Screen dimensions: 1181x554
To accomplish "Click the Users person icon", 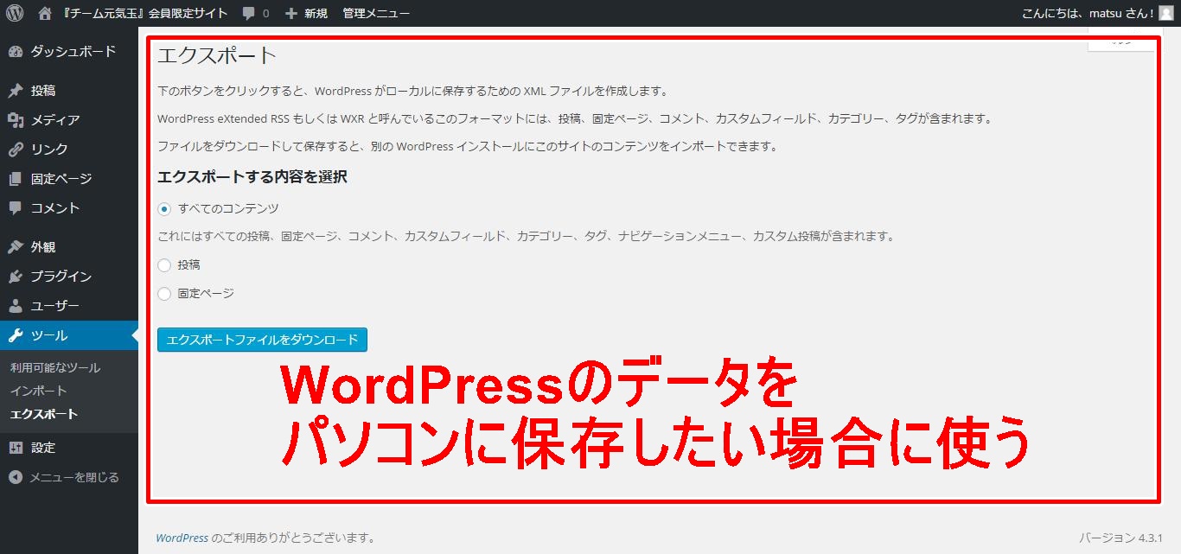I will [x=15, y=306].
